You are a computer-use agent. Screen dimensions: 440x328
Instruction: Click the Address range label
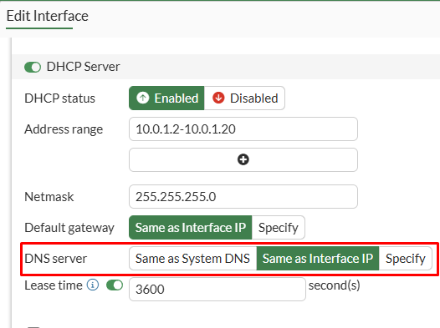tap(64, 129)
